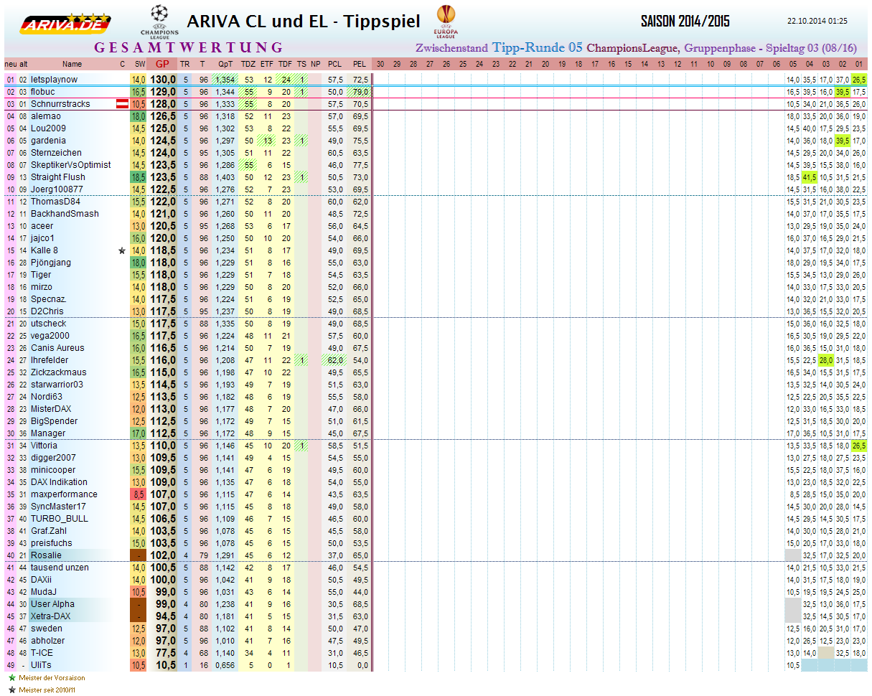872x696 pixels.
Task: Select player name Sternzeichen
Action: click(56, 153)
